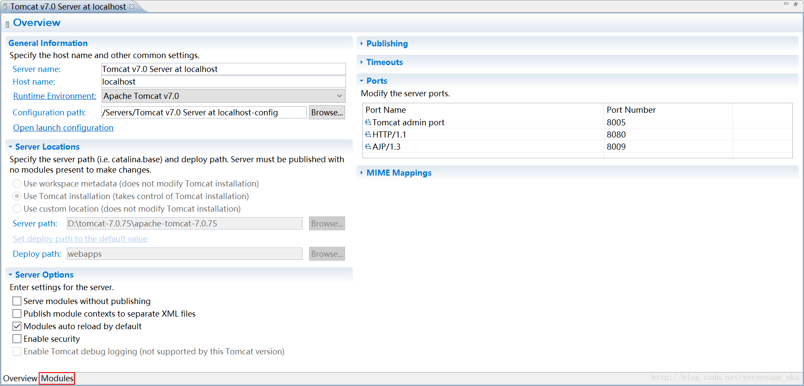Click the Server path field
This screenshot has height=386, width=804.
pyautogui.click(x=184, y=223)
